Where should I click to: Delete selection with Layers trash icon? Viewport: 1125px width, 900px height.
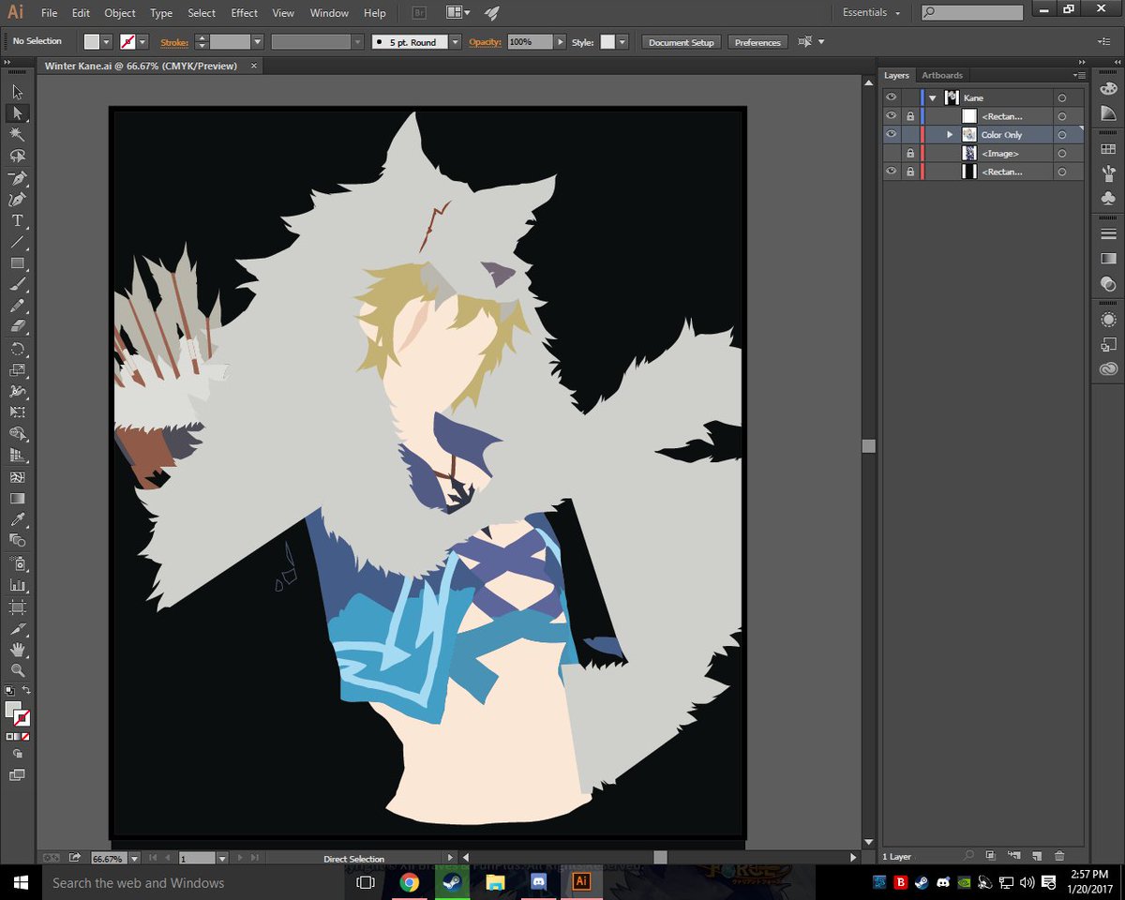coord(1059,856)
